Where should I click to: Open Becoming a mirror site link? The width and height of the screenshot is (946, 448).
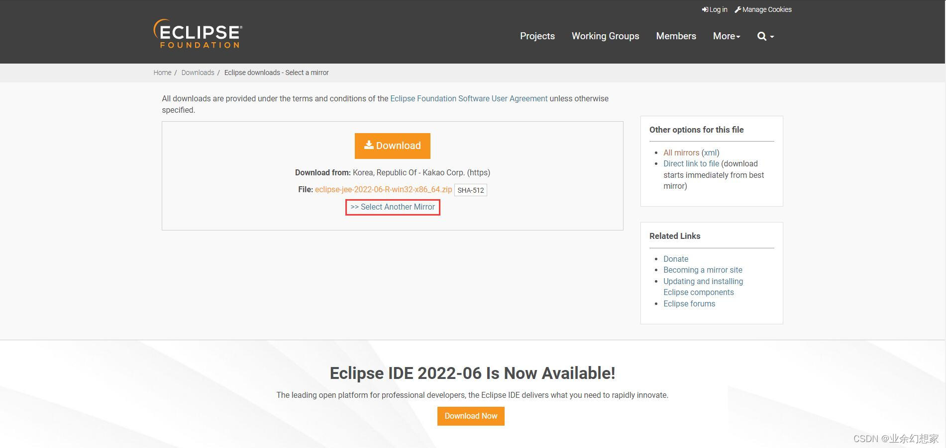pyautogui.click(x=703, y=270)
